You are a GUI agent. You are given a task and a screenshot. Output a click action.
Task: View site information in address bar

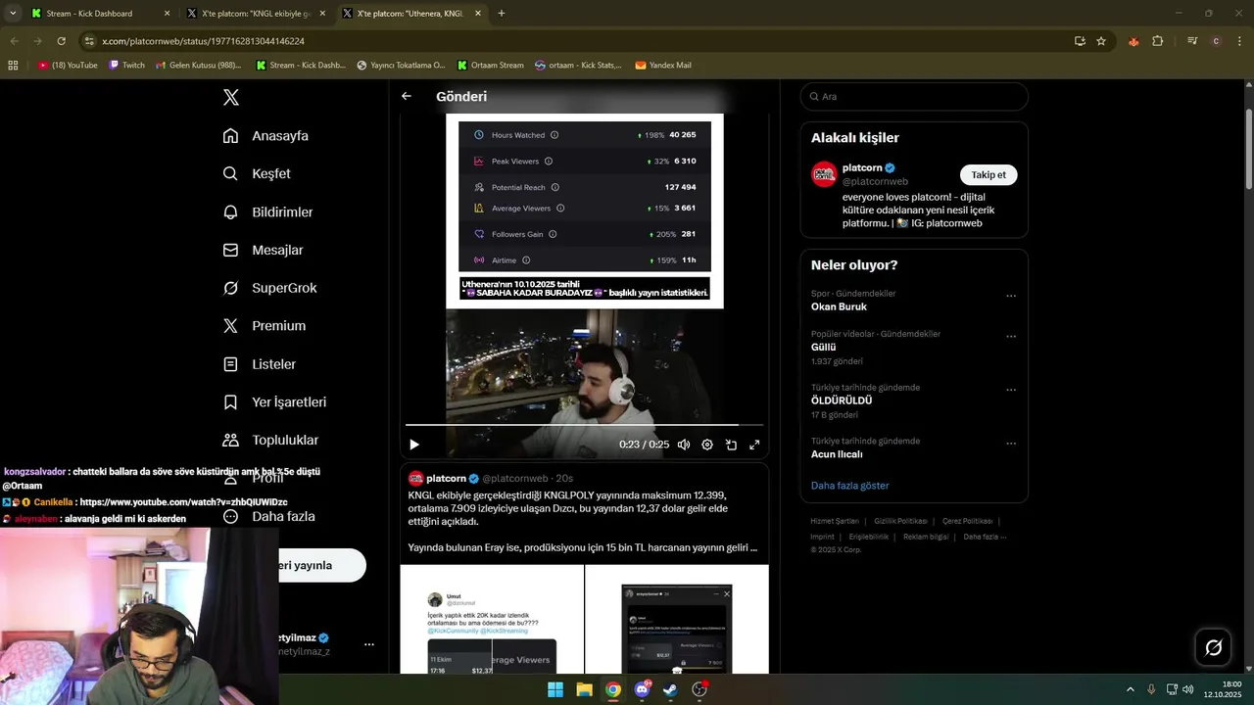coord(89,41)
